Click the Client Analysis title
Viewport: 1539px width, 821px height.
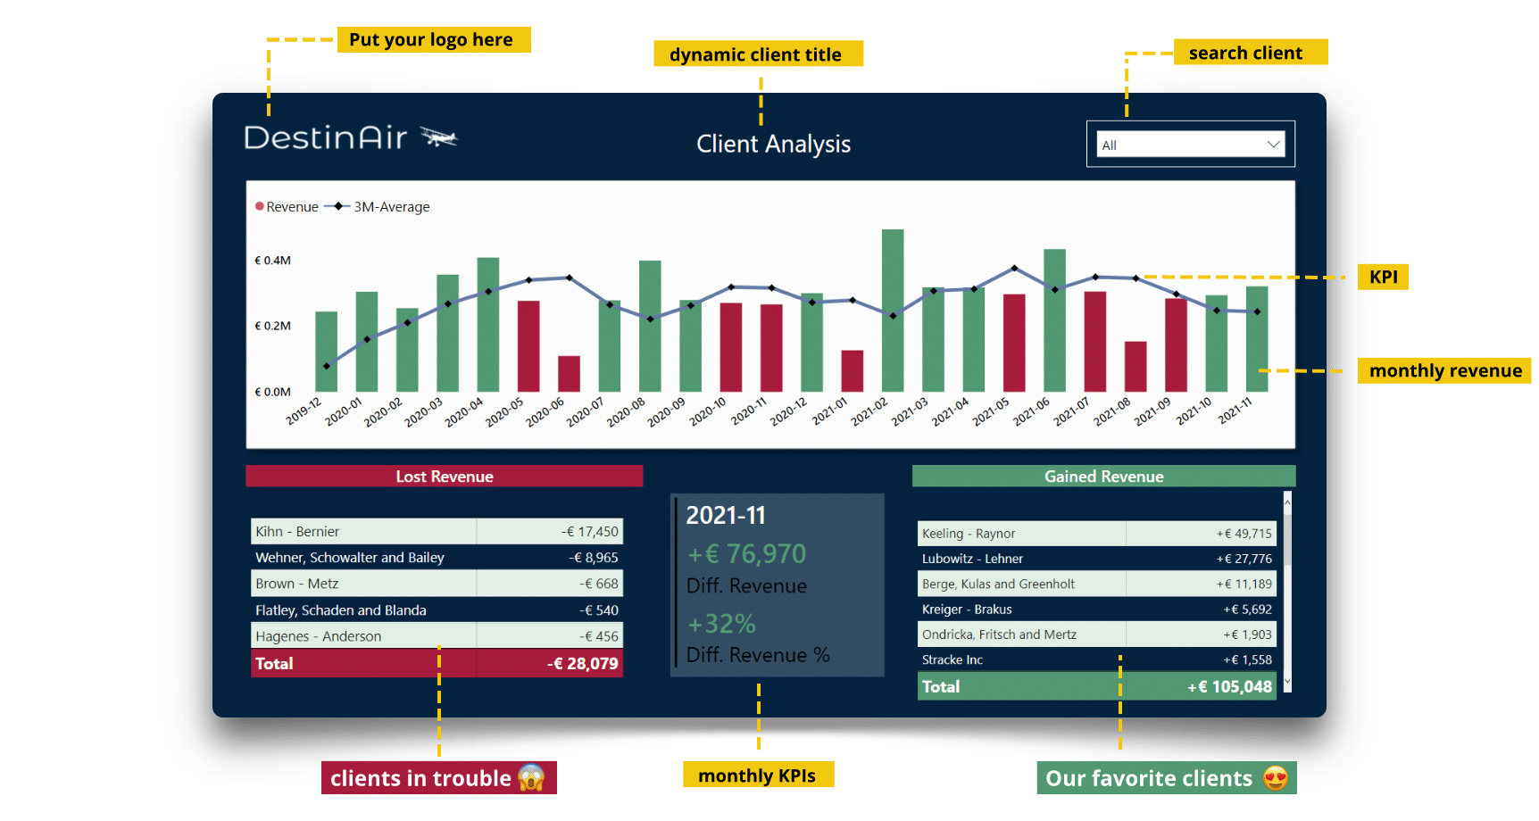click(x=773, y=144)
